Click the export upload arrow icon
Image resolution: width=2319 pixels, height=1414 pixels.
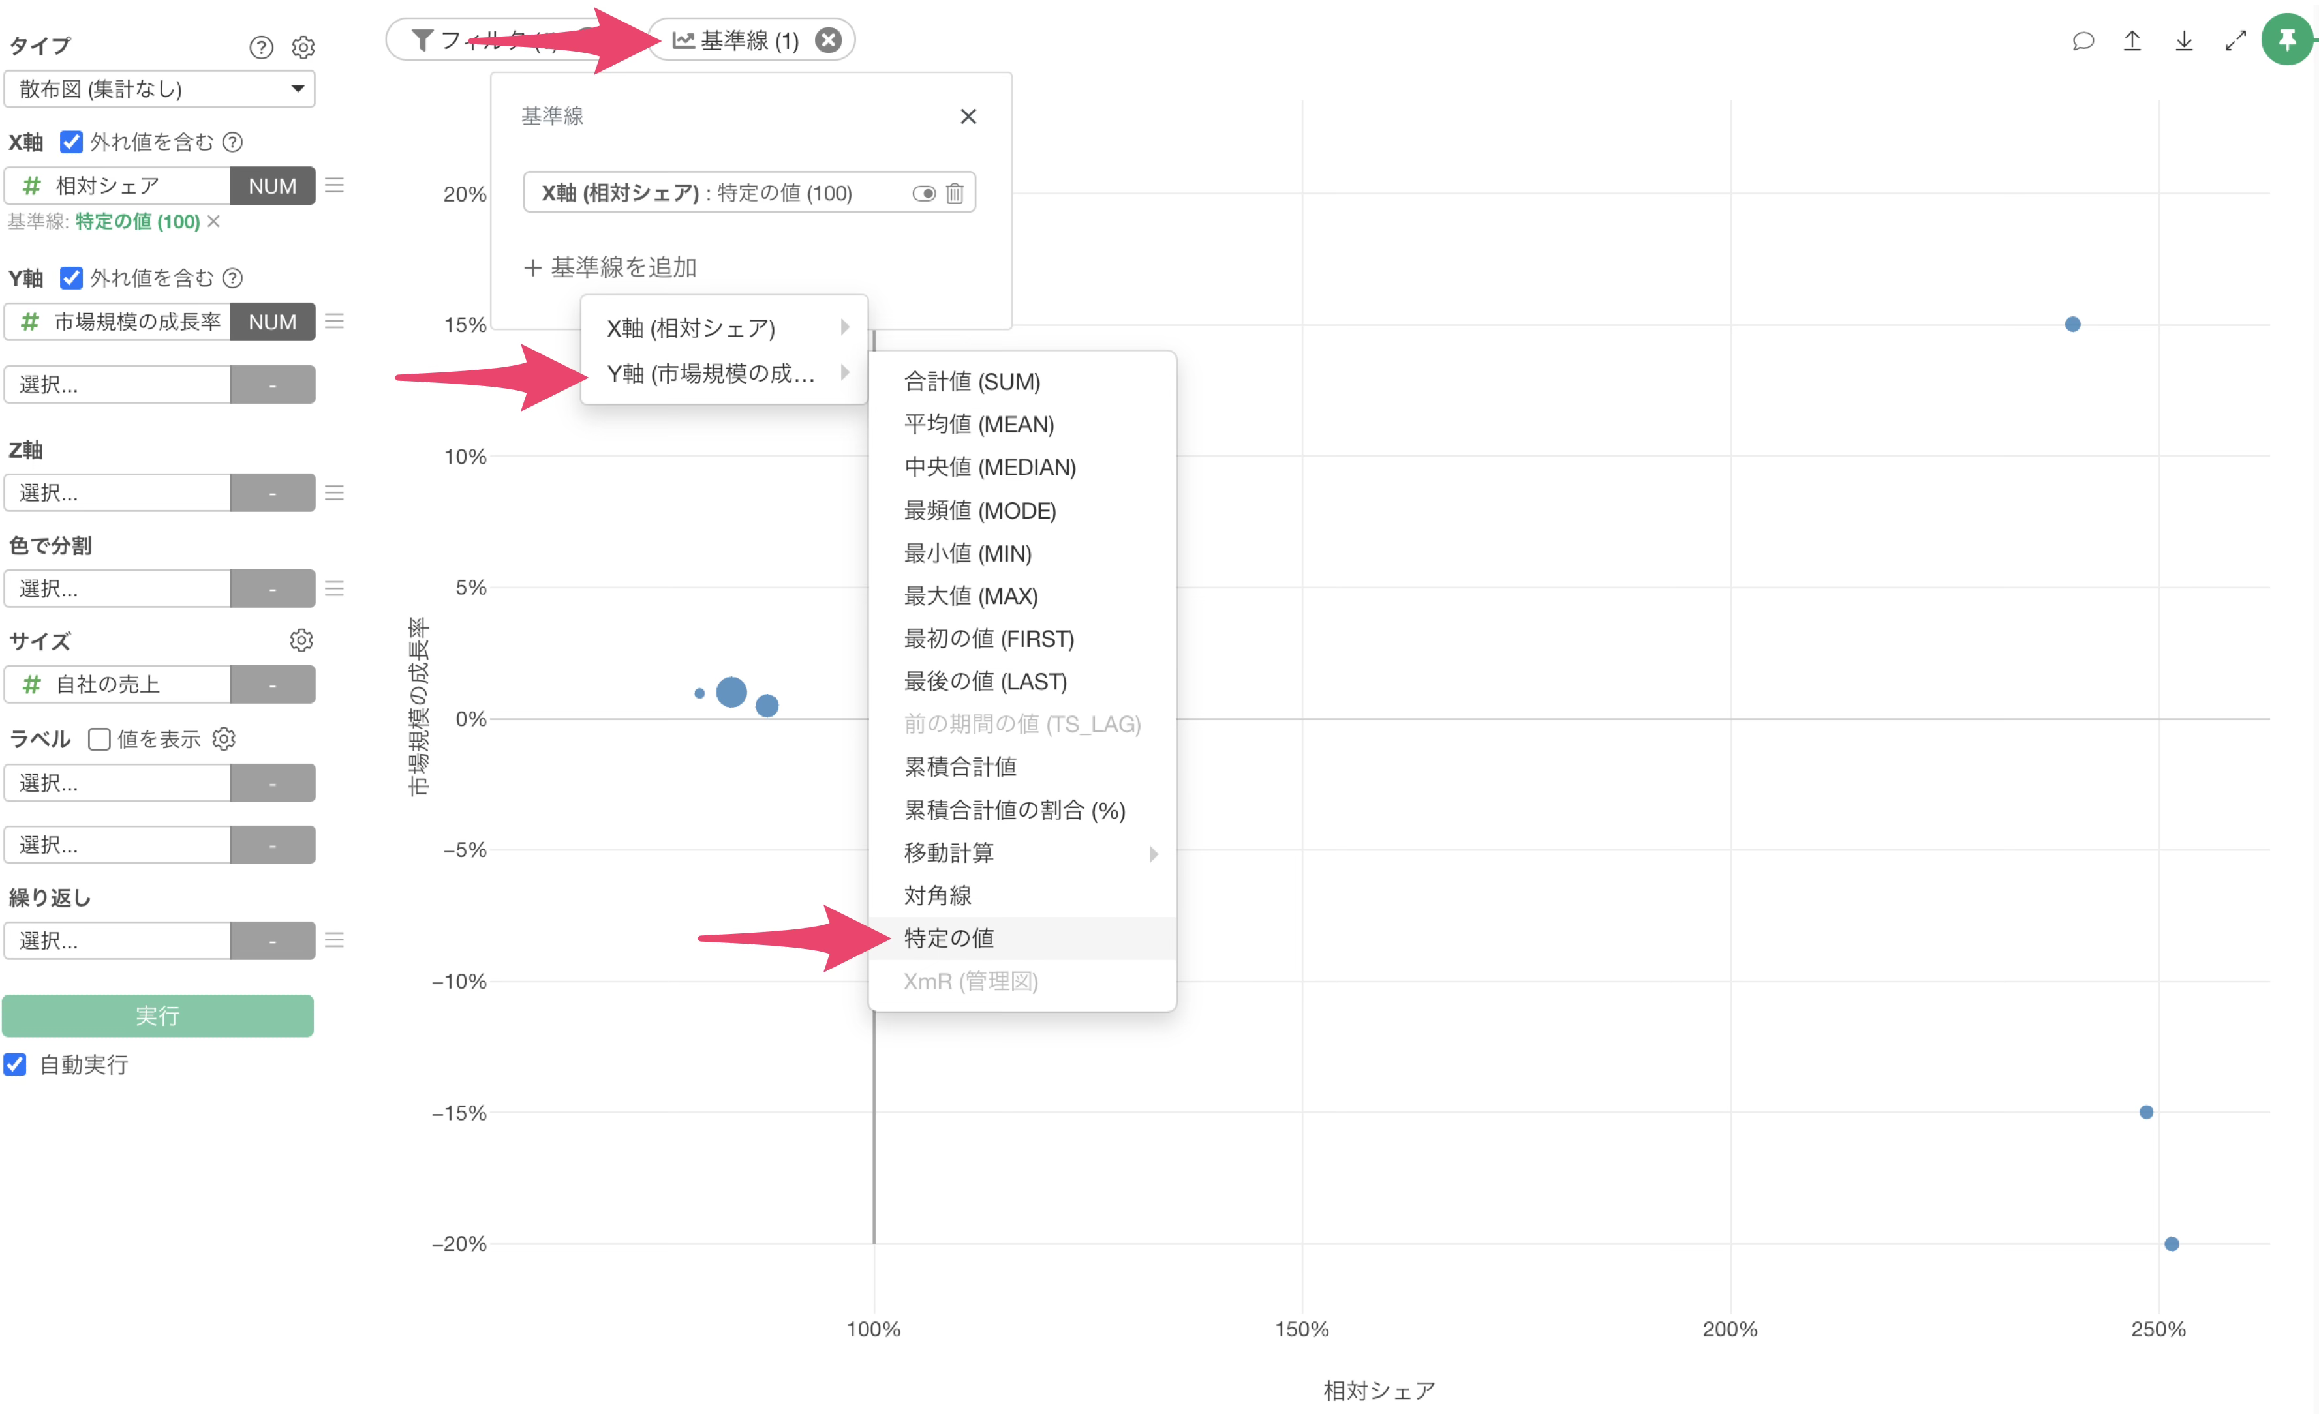(x=2132, y=40)
